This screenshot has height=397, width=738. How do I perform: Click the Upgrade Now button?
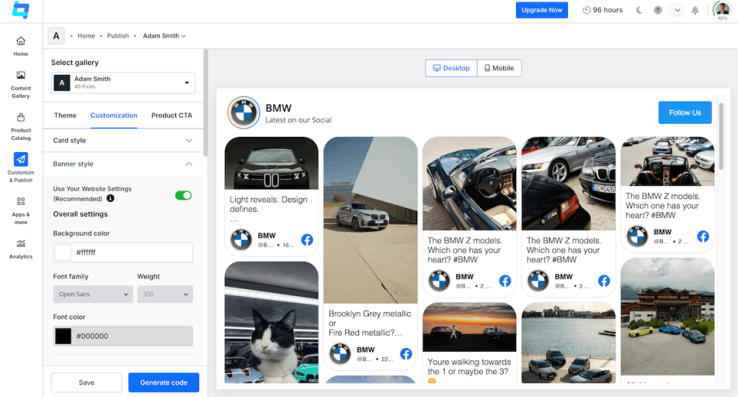pyautogui.click(x=542, y=10)
